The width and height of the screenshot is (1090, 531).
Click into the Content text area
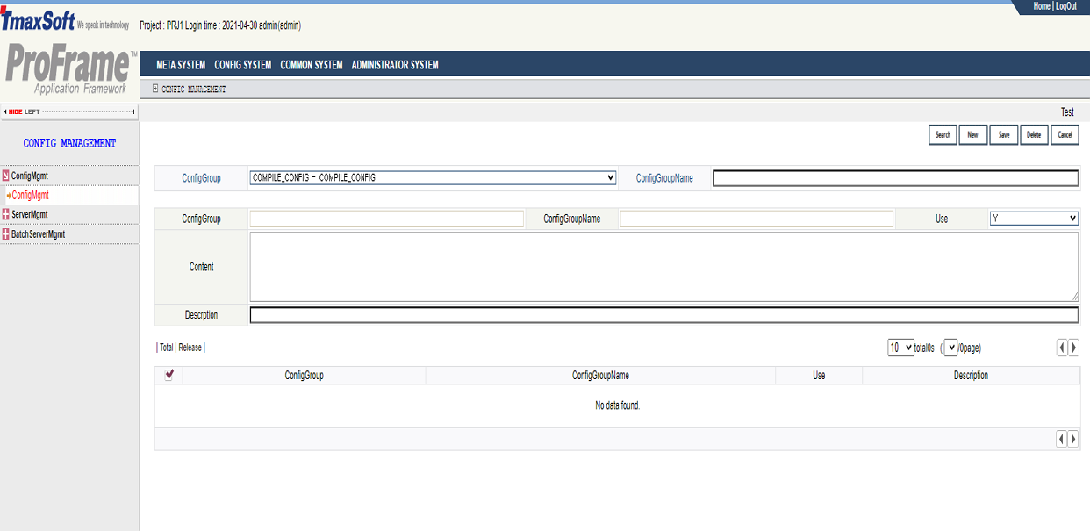click(x=663, y=267)
